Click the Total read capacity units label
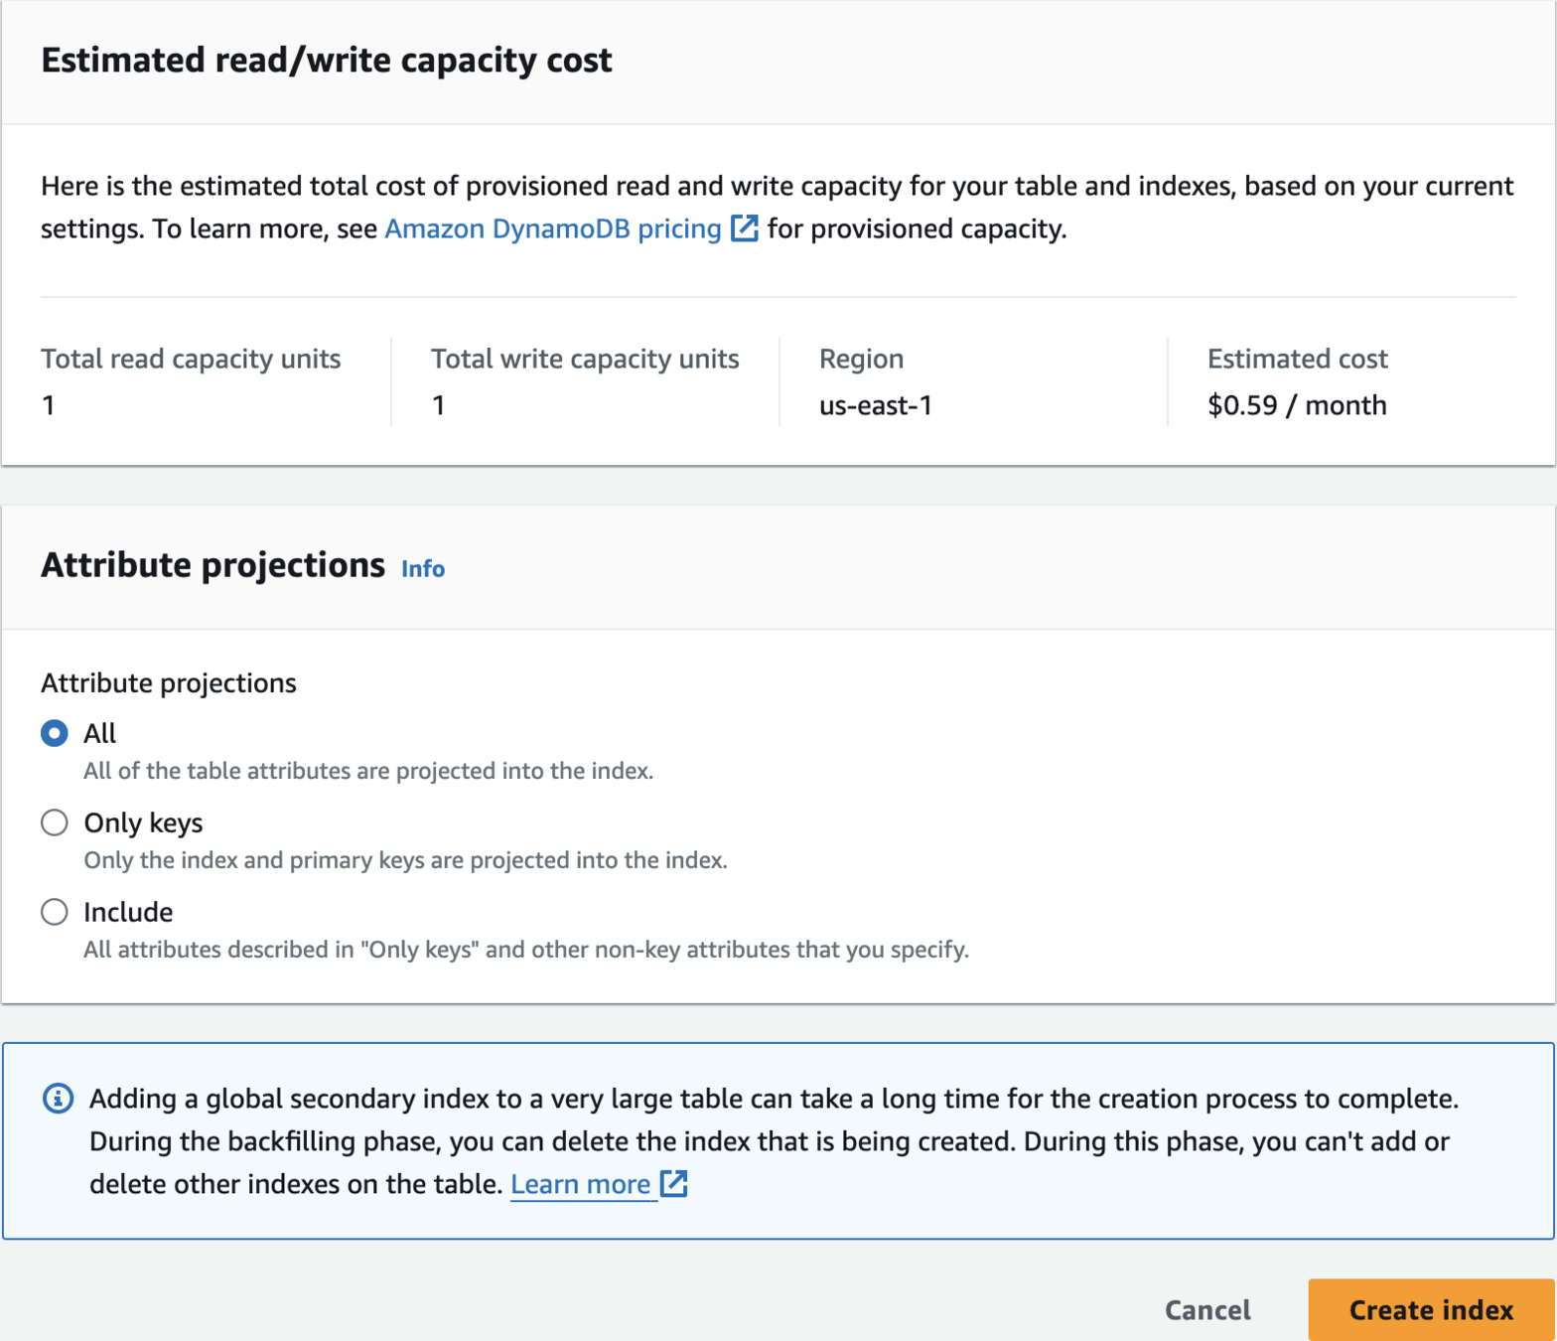This screenshot has width=1557, height=1341. (191, 359)
